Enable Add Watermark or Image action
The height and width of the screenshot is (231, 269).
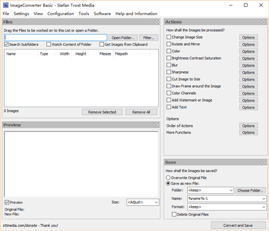pos(168,100)
